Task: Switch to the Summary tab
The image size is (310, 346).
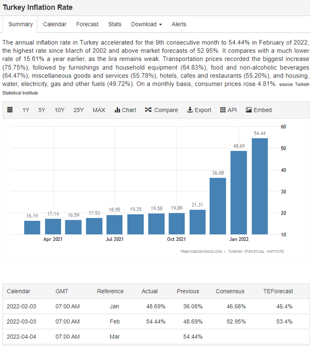Action: click(20, 24)
